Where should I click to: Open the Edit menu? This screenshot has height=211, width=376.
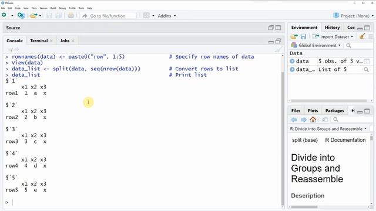[9, 8]
